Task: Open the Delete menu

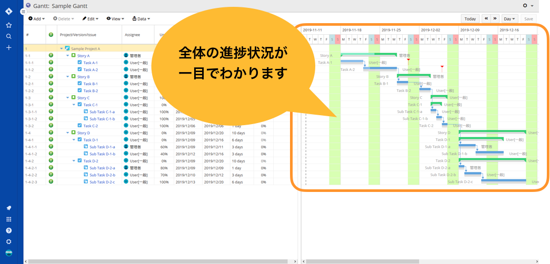Action: (x=64, y=19)
